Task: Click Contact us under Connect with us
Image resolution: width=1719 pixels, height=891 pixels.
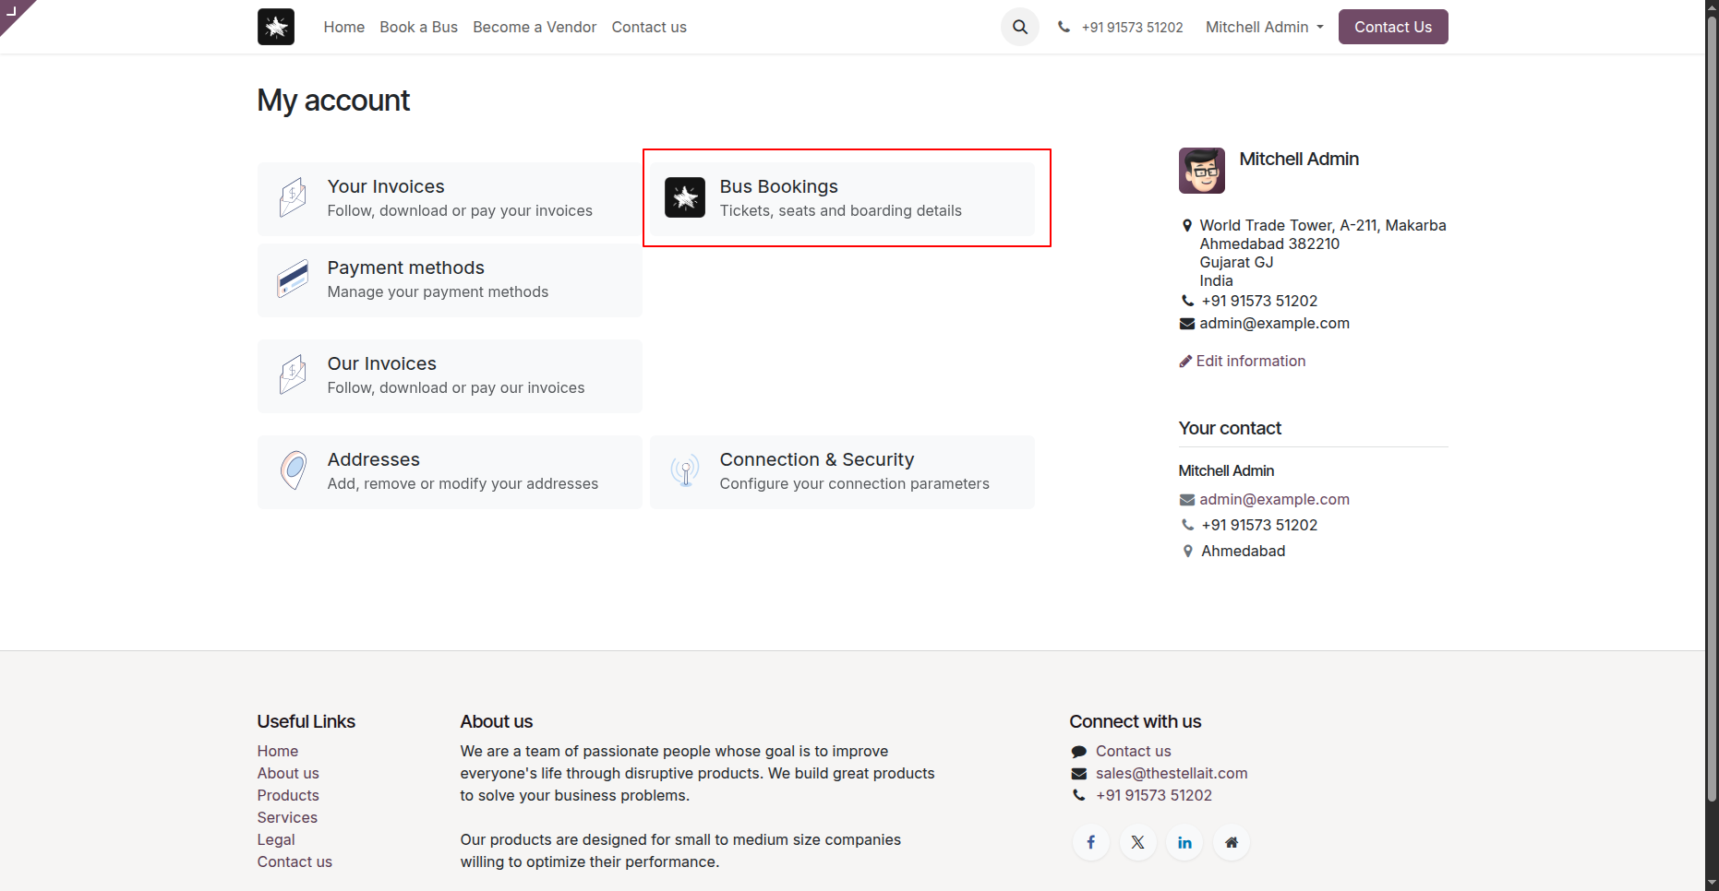Action: (1134, 751)
